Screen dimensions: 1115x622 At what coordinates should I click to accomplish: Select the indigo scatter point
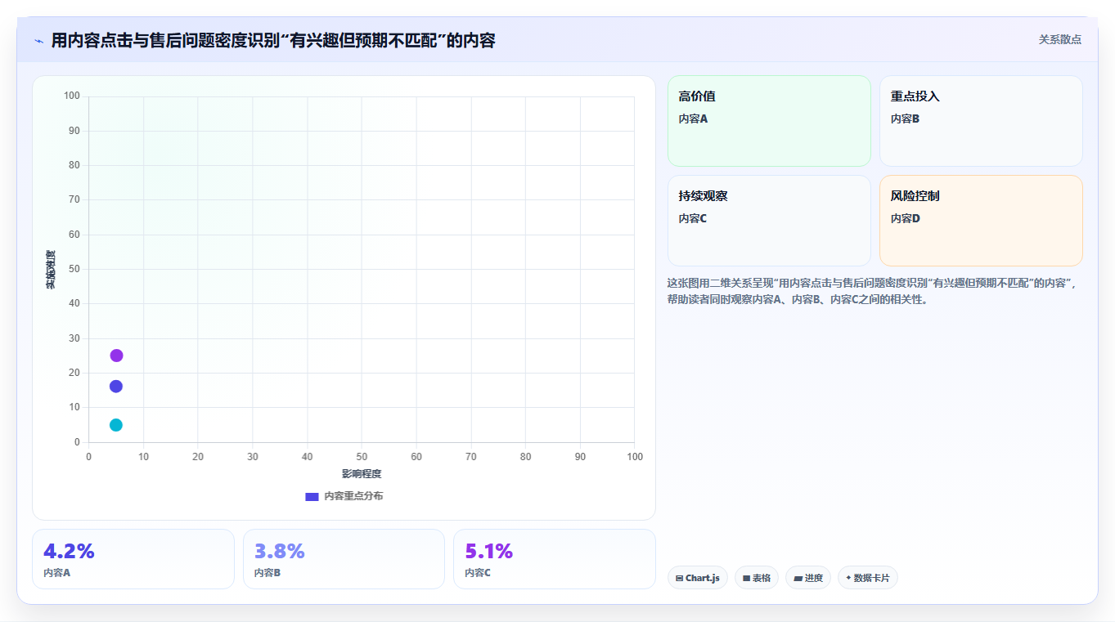click(x=116, y=387)
